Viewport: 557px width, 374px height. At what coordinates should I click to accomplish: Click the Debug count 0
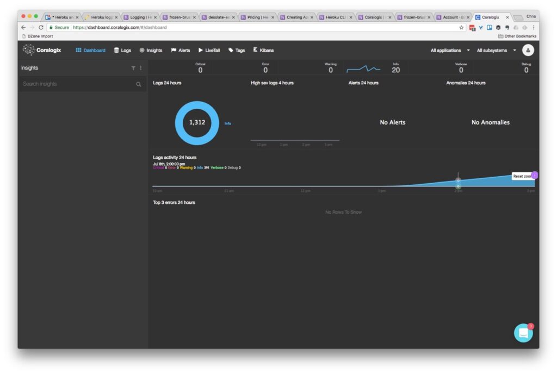[526, 70]
